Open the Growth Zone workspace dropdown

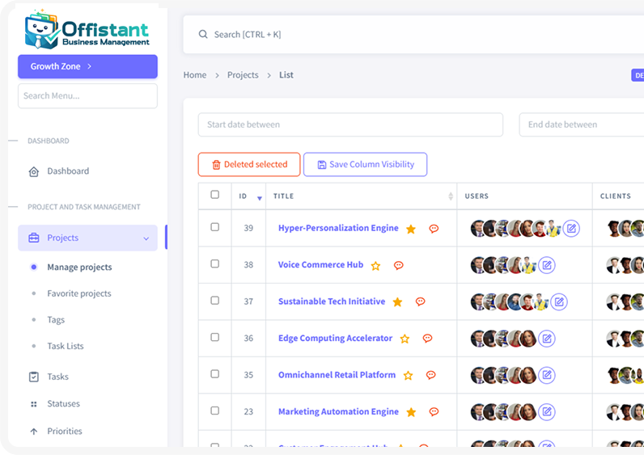pyautogui.click(x=87, y=66)
